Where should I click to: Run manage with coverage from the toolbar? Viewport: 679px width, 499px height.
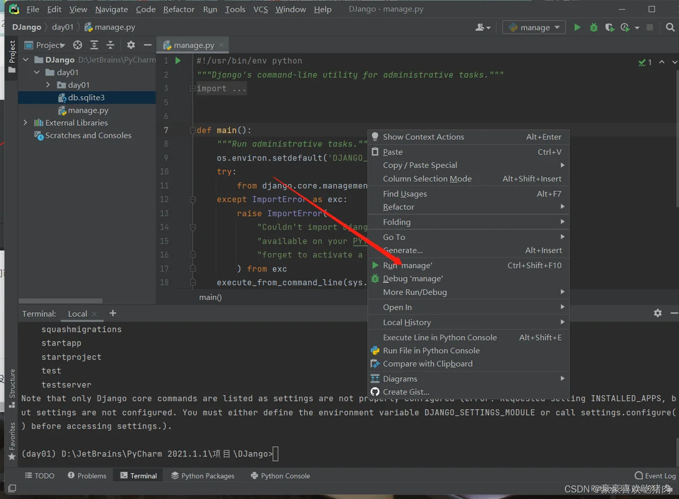609,27
